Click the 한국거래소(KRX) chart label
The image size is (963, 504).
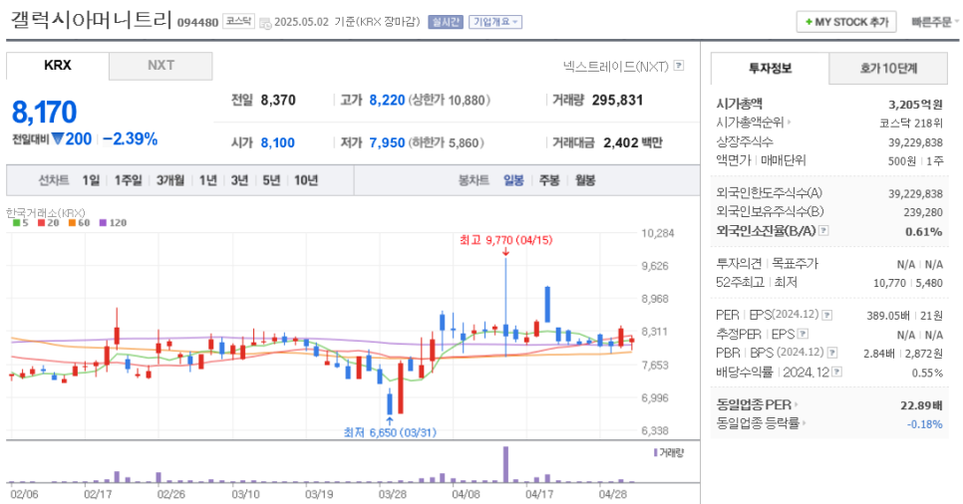[x=46, y=213]
